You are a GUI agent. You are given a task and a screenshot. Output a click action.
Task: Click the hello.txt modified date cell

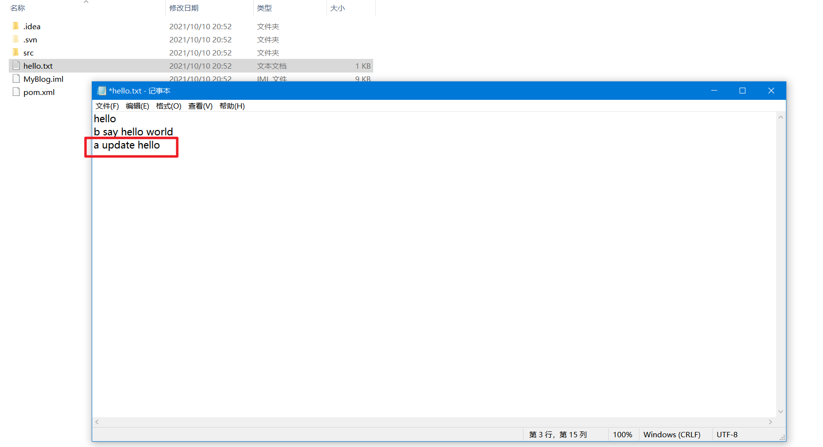[x=201, y=66]
